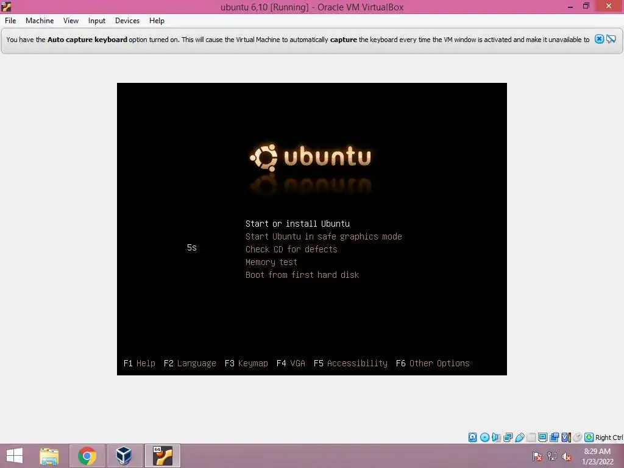Screen dimensions: 624x468
Task: Restore down the VirtualBox window
Action: point(586,6)
